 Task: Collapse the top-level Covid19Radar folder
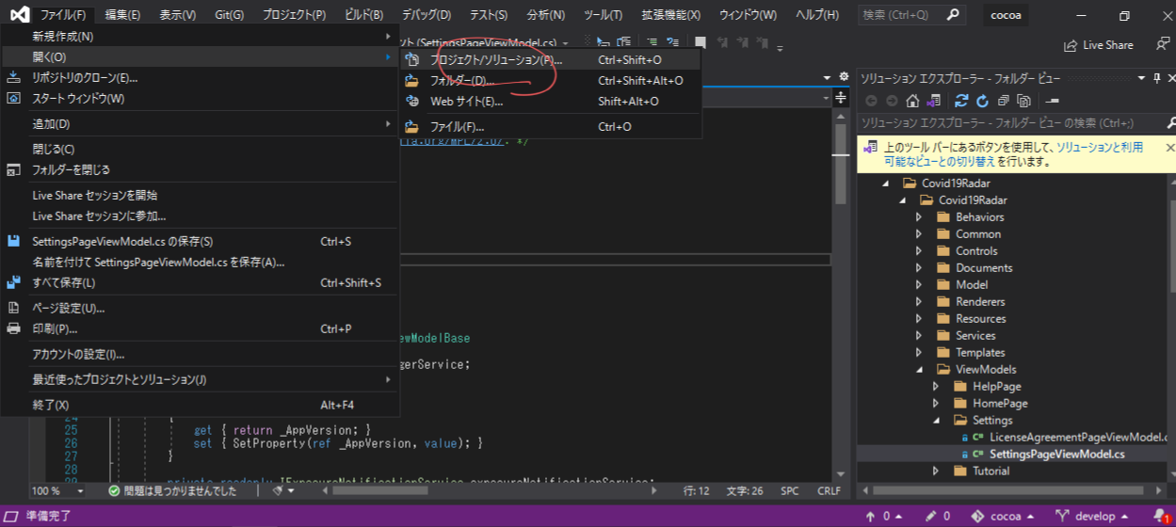click(886, 184)
